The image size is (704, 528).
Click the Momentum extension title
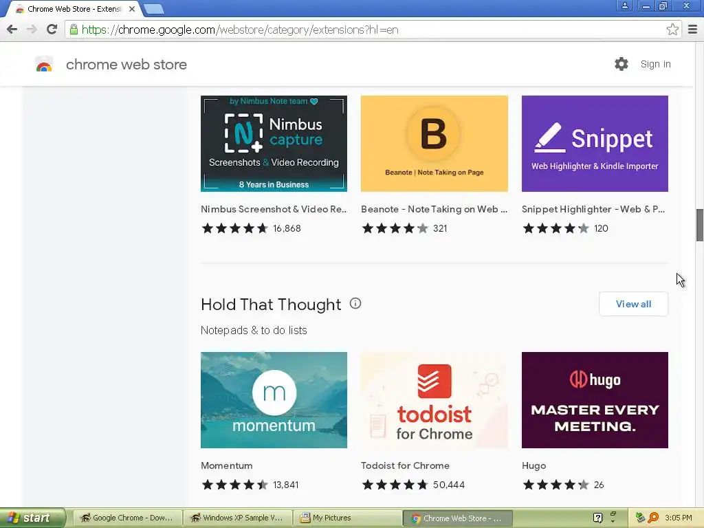pyautogui.click(x=227, y=465)
